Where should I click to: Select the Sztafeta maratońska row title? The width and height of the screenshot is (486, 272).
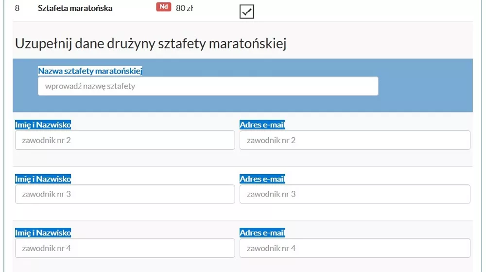click(75, 8)
